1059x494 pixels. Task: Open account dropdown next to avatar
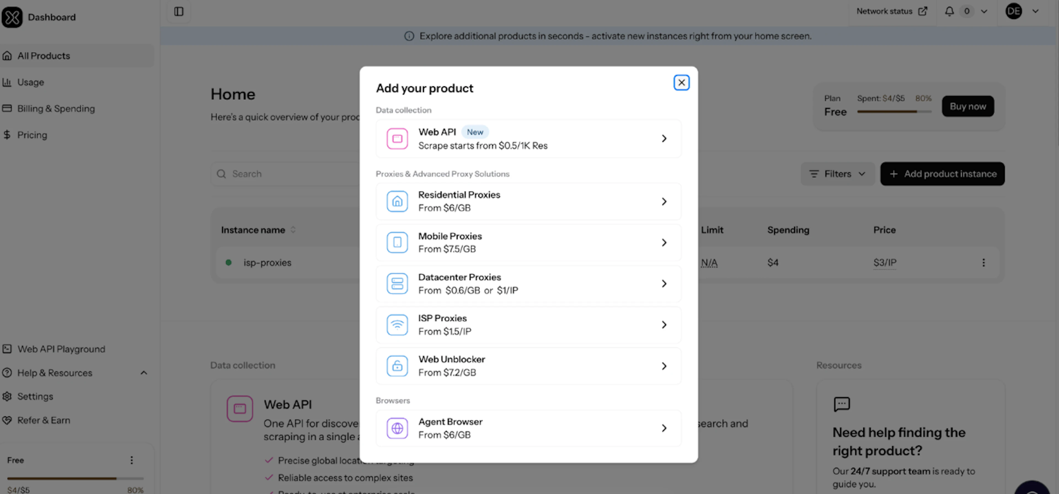tap(1035, 11)
